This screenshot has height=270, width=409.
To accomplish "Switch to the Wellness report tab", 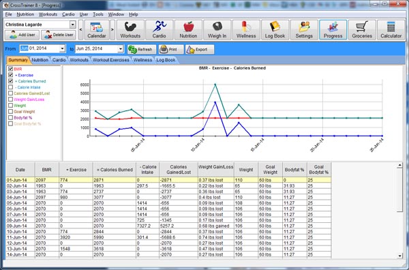I will pyautogui.click(x=142, y=60).
